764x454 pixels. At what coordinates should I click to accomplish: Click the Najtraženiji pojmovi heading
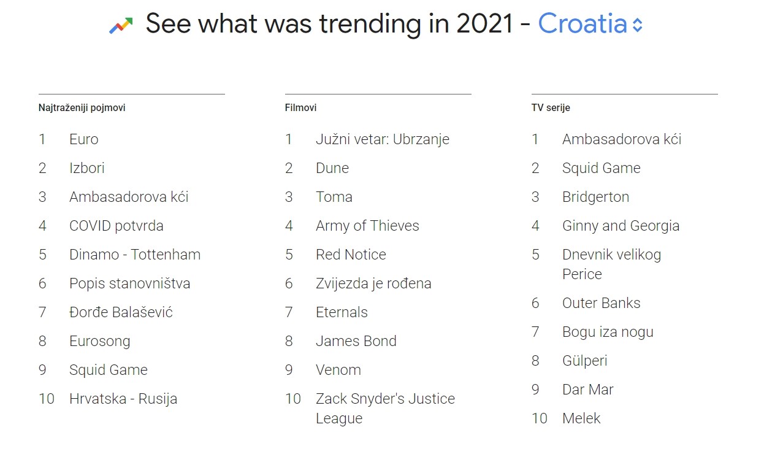tap(82, 107)
